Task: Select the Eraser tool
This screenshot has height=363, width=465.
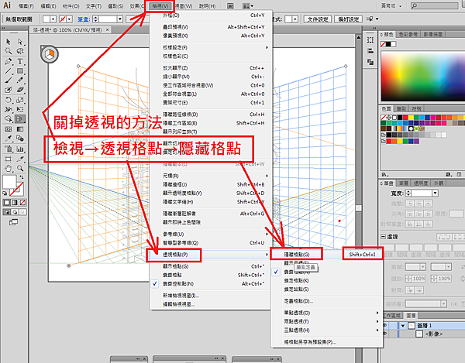Action: point(20,90)
